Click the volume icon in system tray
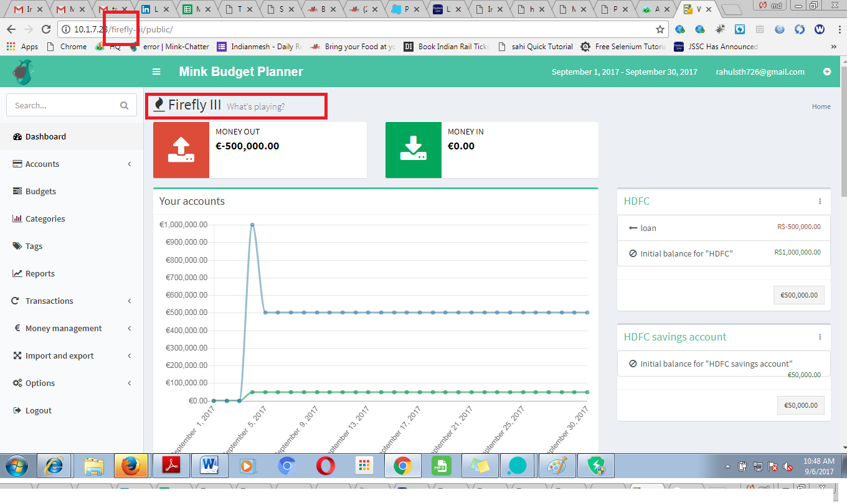The height and width of the screenshot is (503, 847). click(787, 466)
